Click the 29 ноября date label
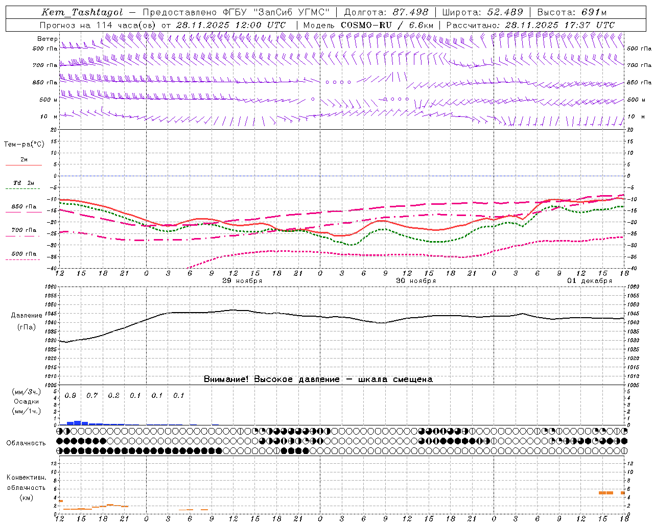The image size is (654, 523). (x=242, y=281)
